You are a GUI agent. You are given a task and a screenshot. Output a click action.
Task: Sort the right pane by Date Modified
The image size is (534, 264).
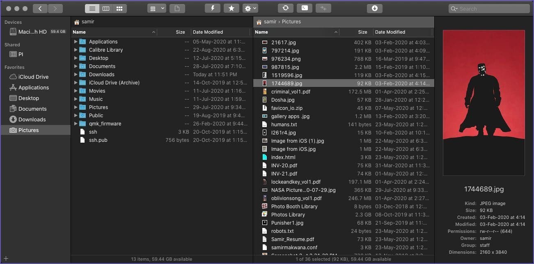point(403,32)
